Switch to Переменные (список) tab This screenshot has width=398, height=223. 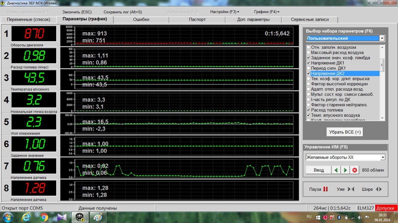pos(29,19)
